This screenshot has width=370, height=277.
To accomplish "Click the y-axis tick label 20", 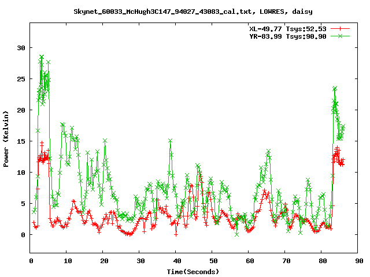I will pyautogui.click(x=21, y=110).
